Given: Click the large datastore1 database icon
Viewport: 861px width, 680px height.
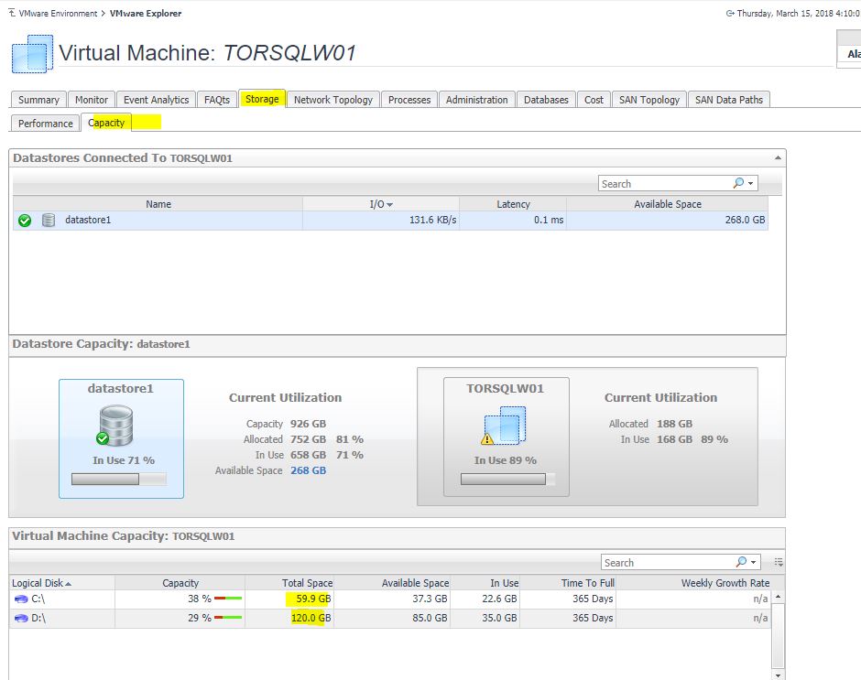Looking at the screenshot, I should pyautogui.click(x=115, y=426).
